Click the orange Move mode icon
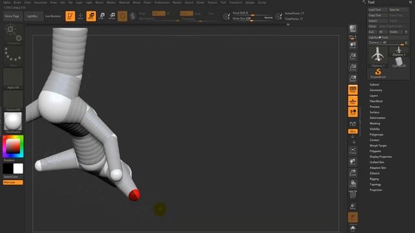 coord(91,16)
